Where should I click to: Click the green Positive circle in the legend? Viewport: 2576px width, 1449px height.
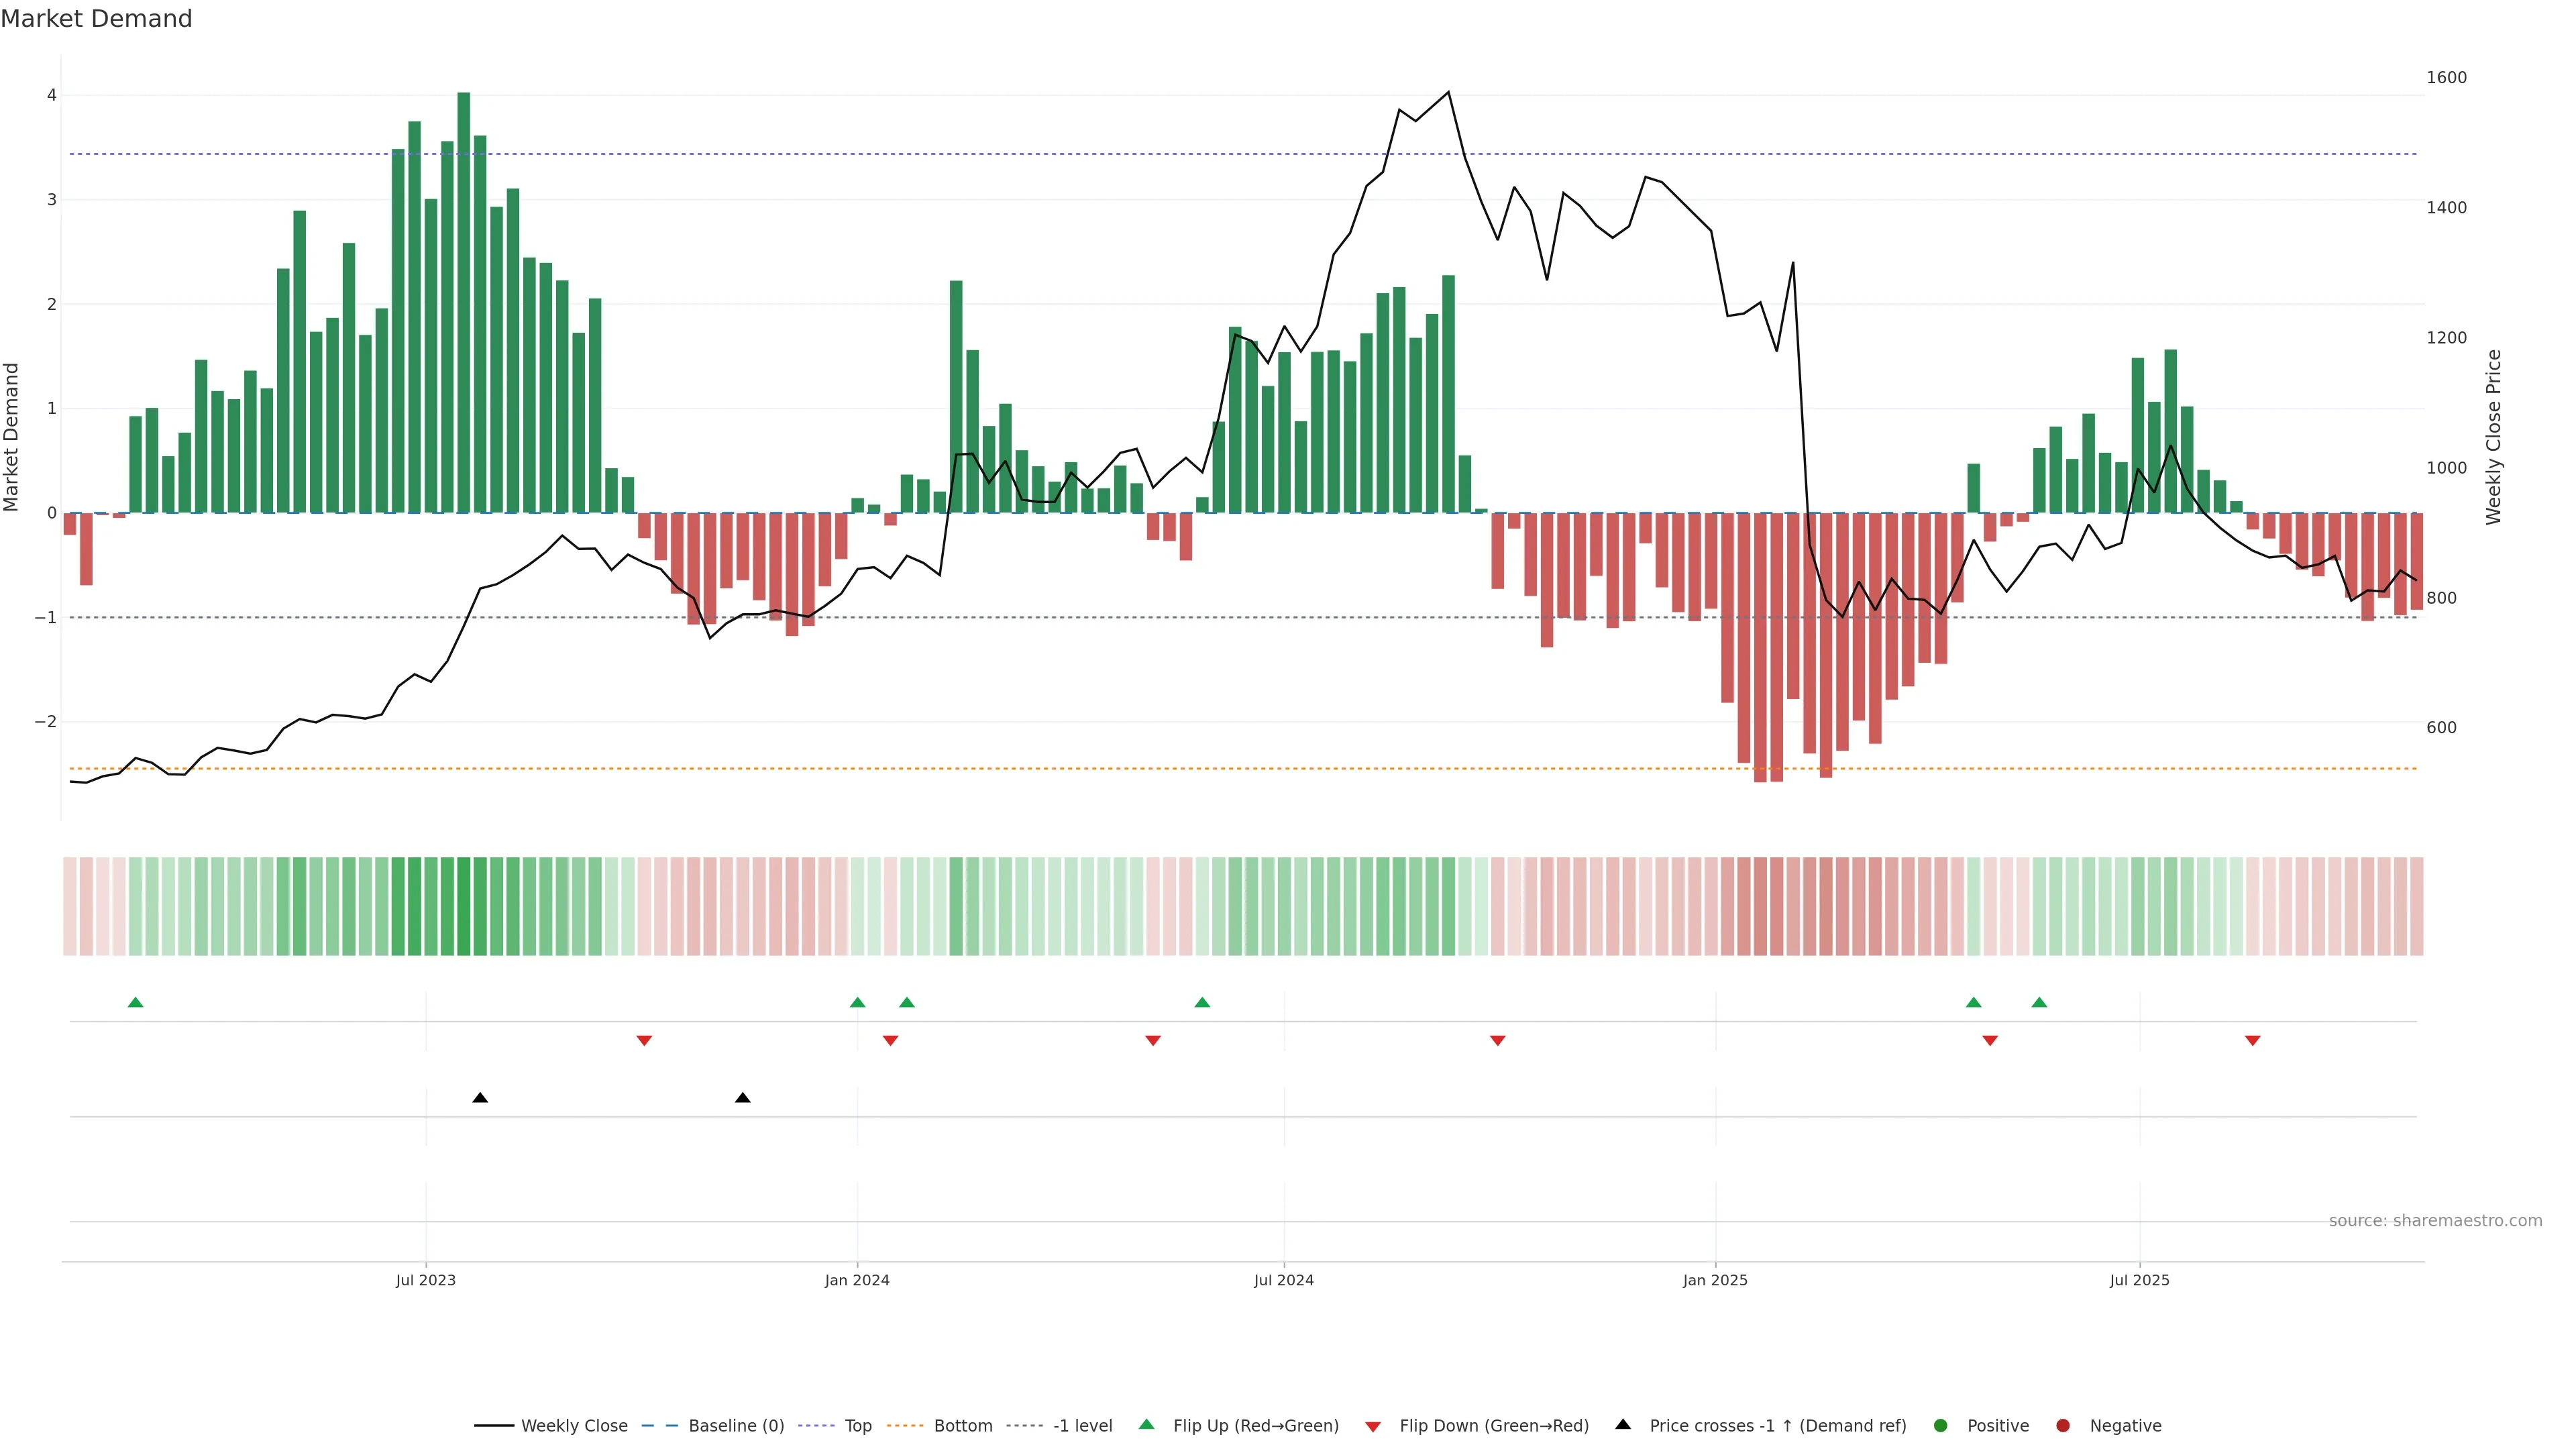click(1941, 1426)
